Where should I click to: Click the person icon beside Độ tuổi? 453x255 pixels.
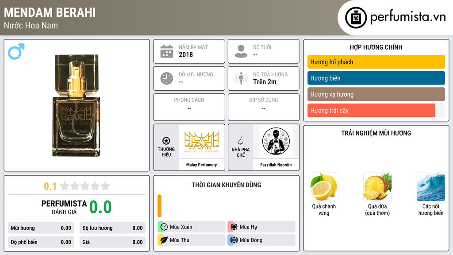241,51
